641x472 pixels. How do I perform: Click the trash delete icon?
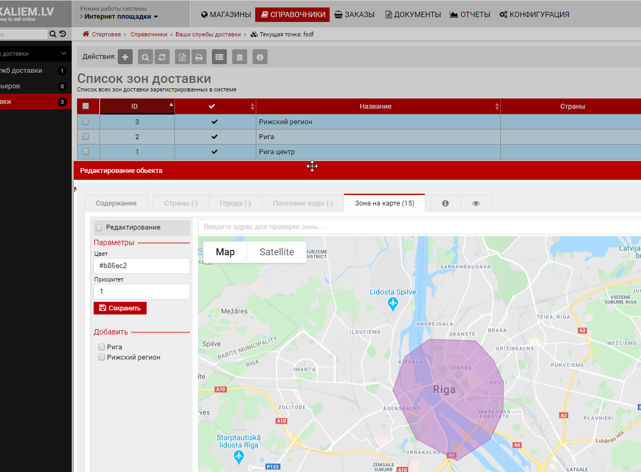coord(240,57)
